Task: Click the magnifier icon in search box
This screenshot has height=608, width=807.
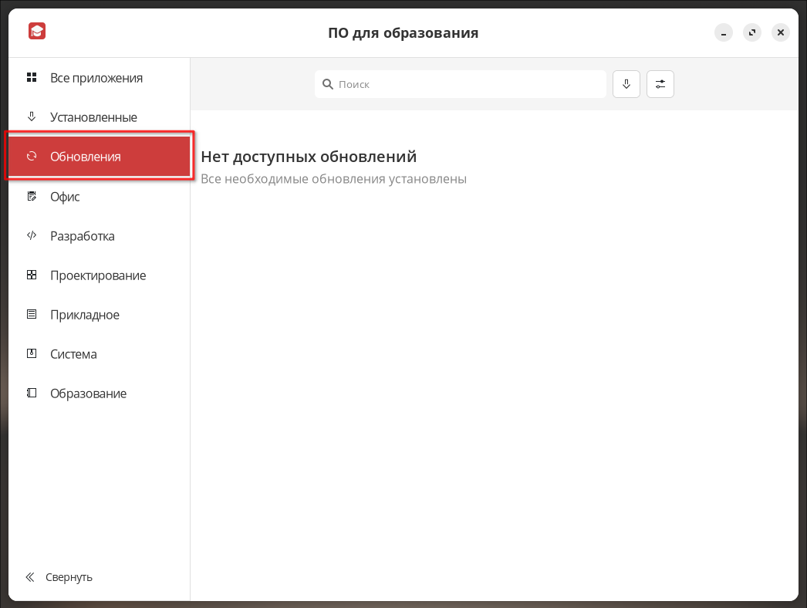Action: [x=327, y=84]
